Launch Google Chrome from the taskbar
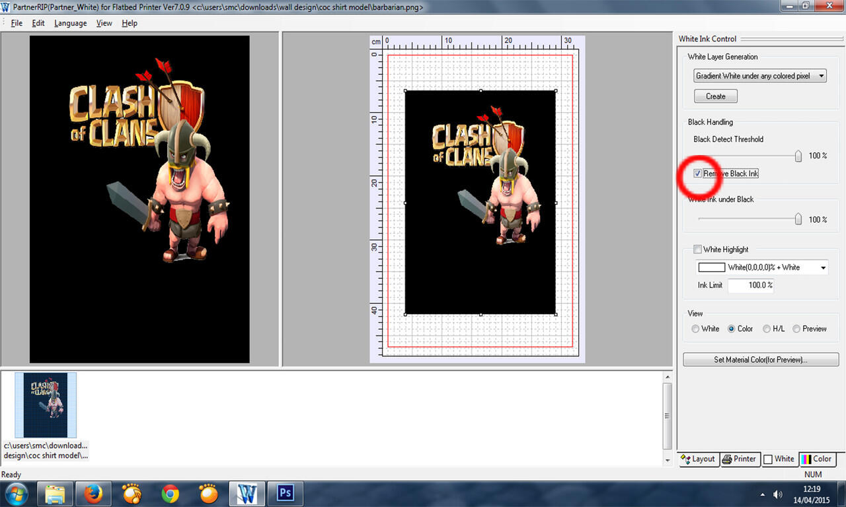 click(171, 493)
